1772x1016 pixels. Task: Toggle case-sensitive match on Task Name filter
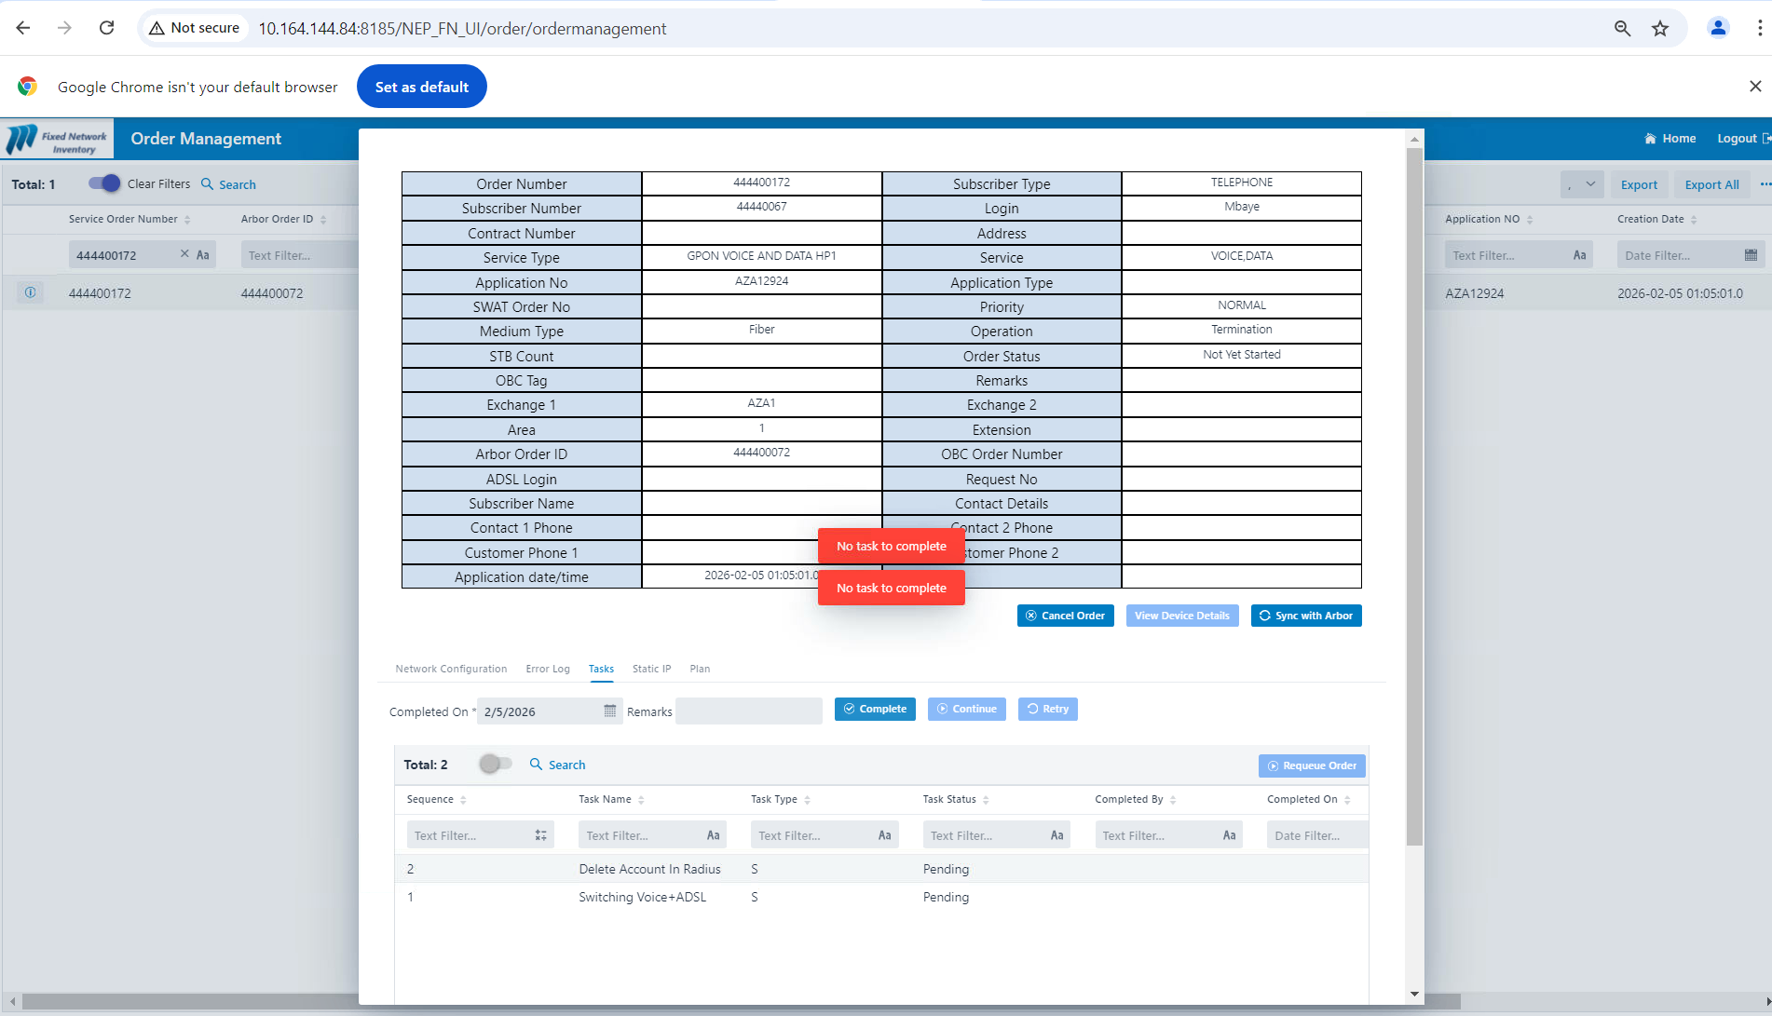(713, 835)
